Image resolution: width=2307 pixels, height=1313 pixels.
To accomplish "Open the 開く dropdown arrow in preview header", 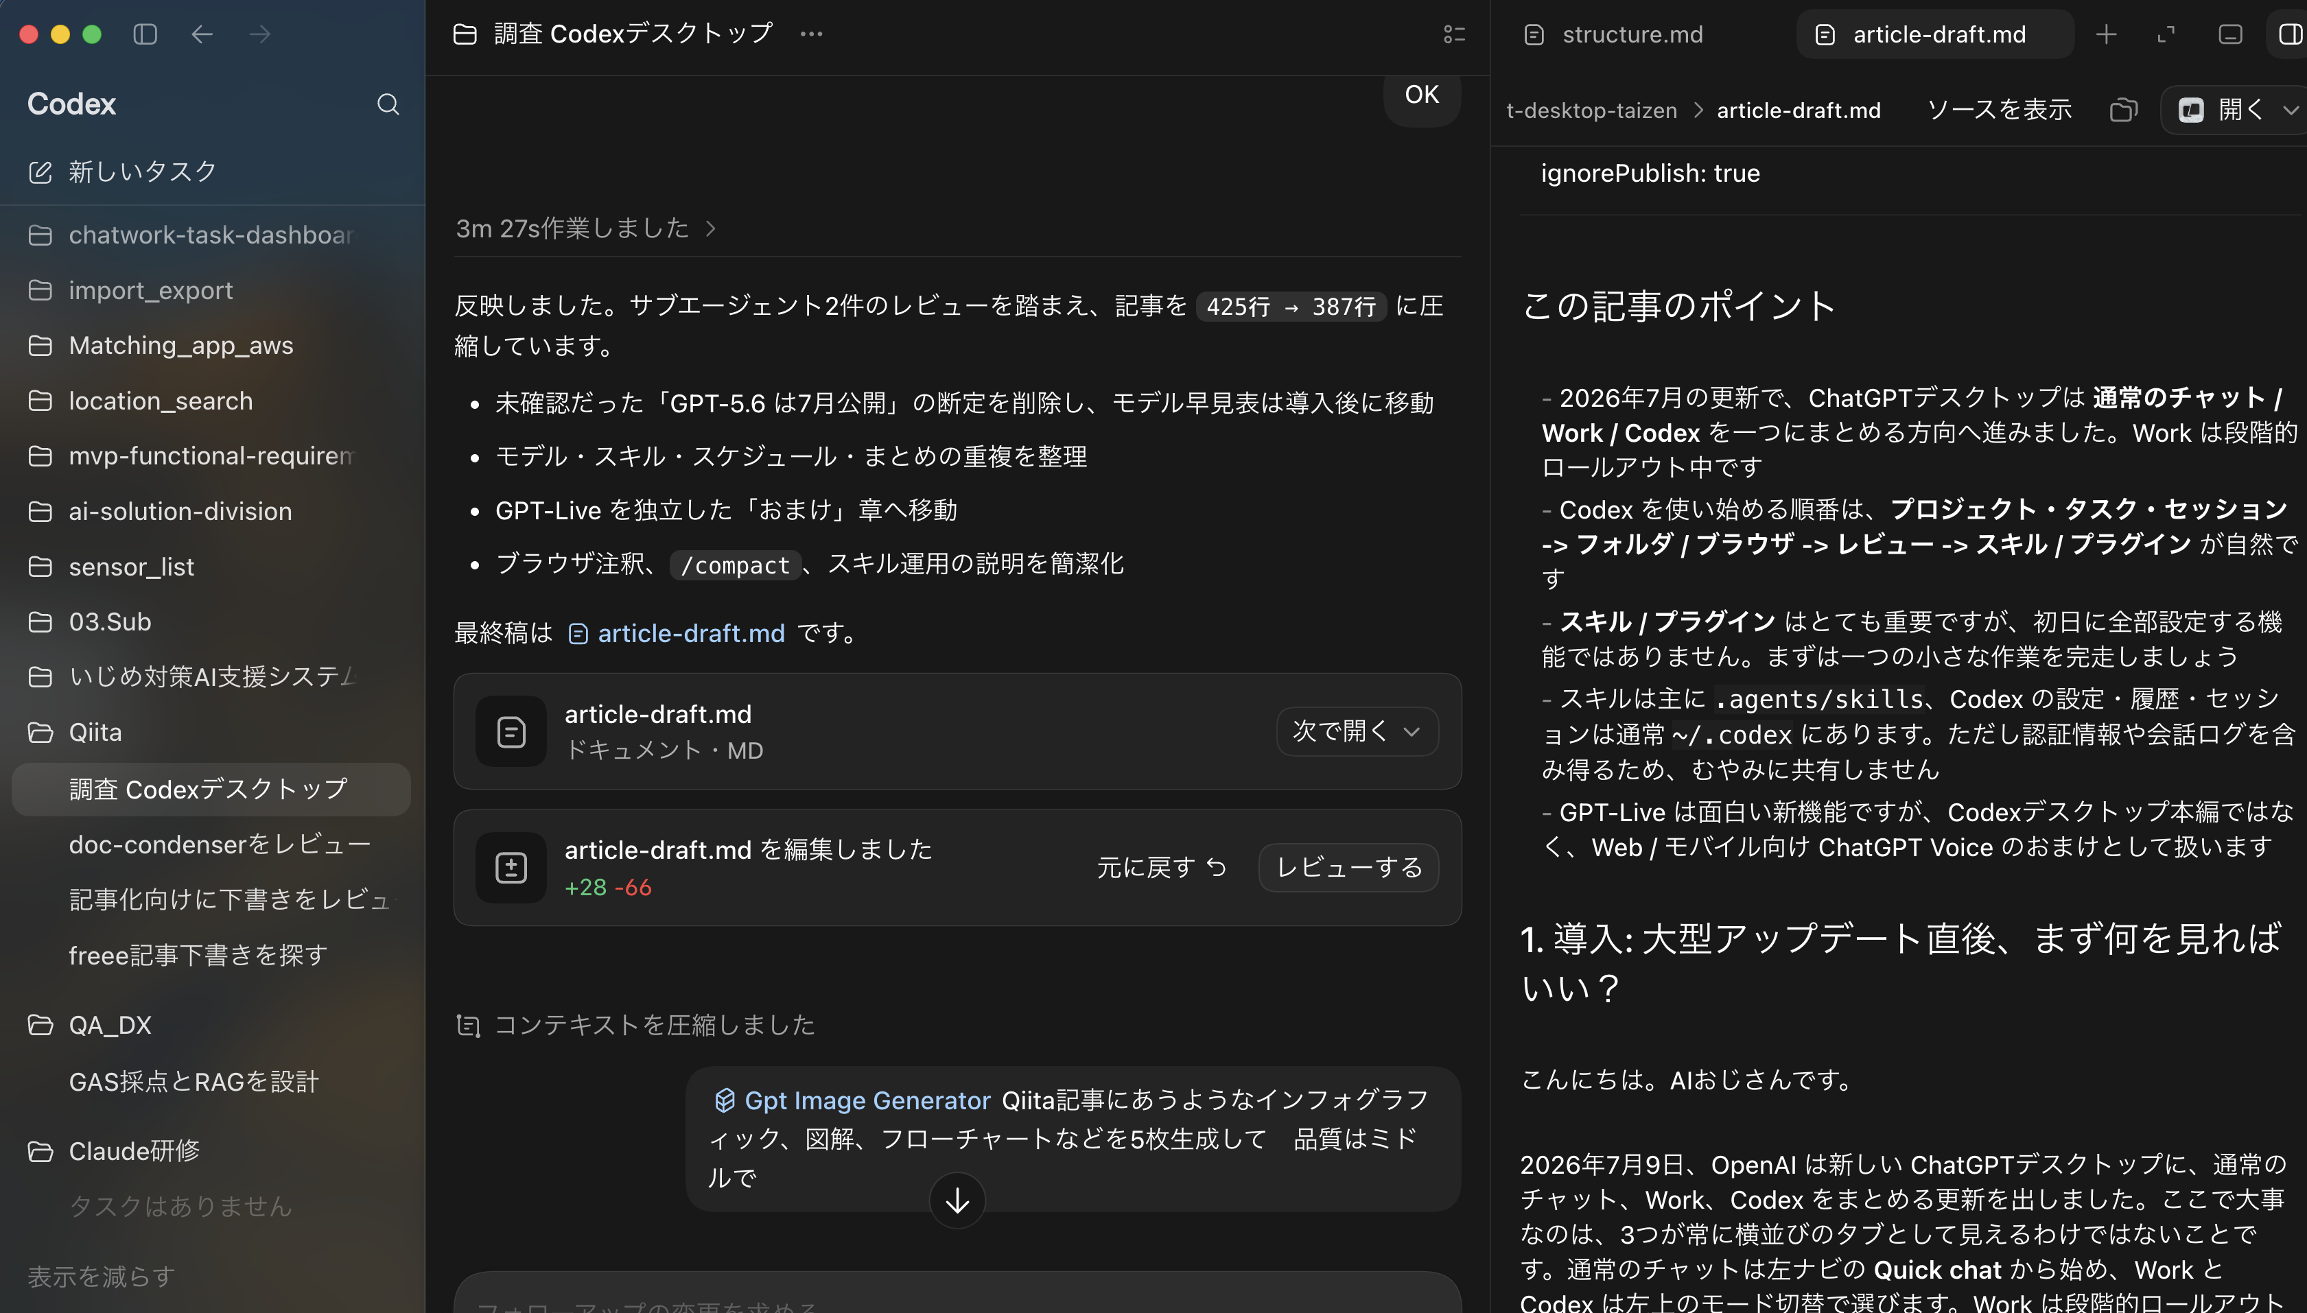I will [2290, 110].
